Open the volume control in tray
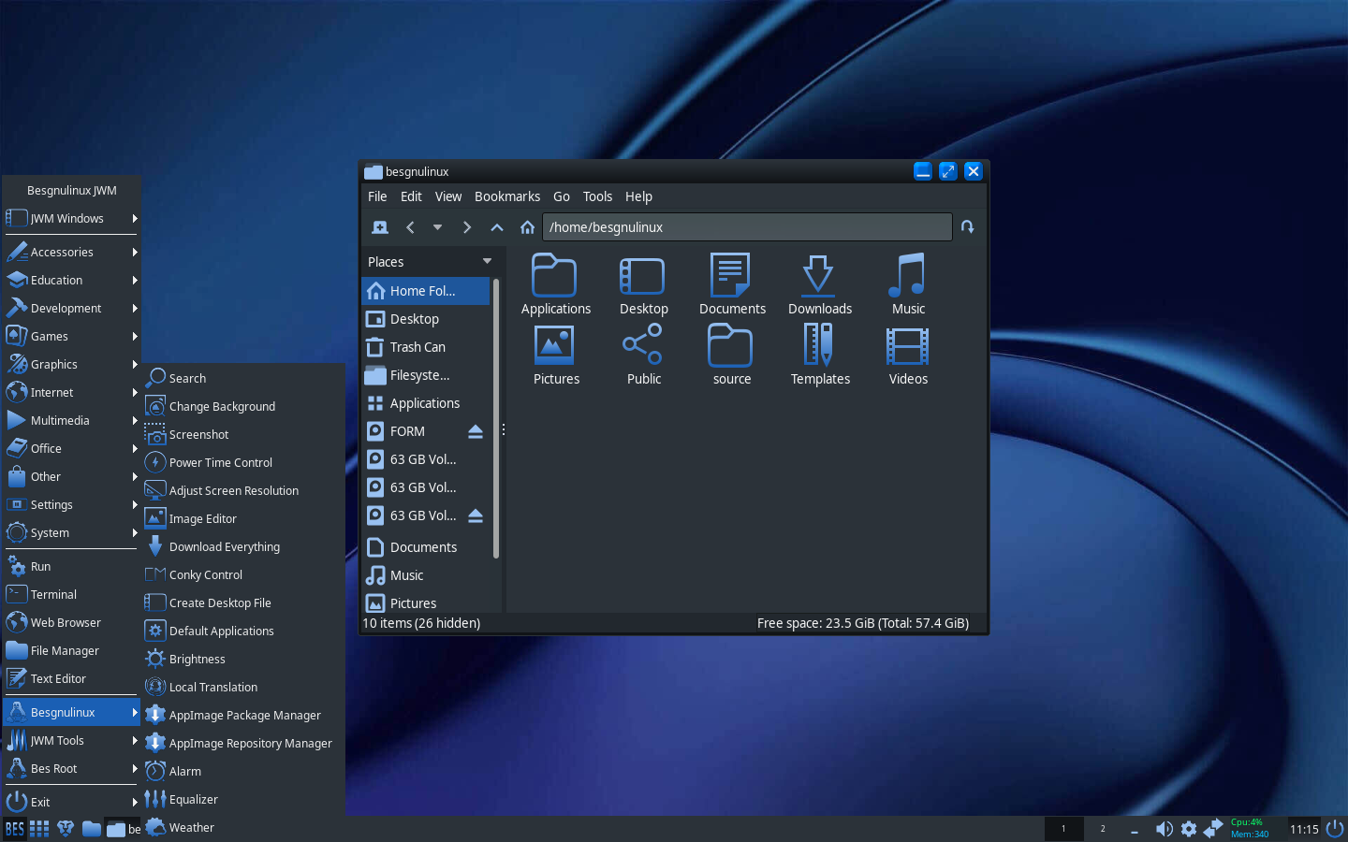 (x=1164, y=829)
